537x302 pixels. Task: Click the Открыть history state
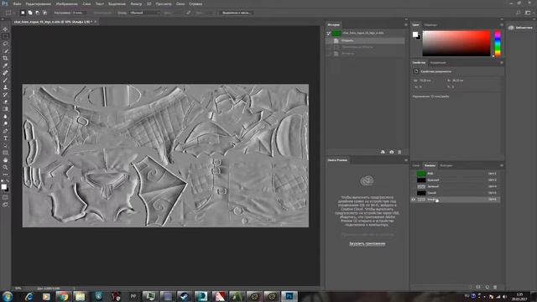pos(365,41)
